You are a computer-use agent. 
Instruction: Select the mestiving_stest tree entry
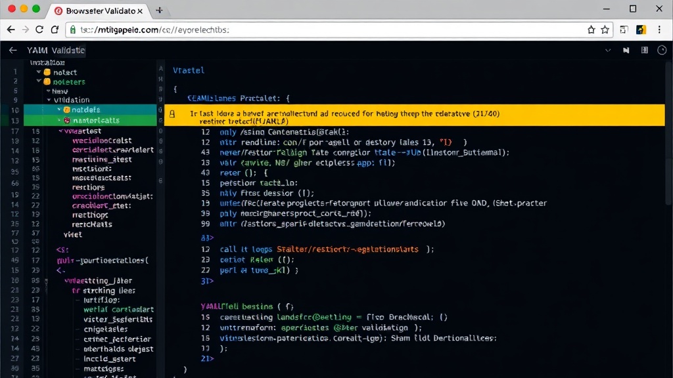coord(102,159)
